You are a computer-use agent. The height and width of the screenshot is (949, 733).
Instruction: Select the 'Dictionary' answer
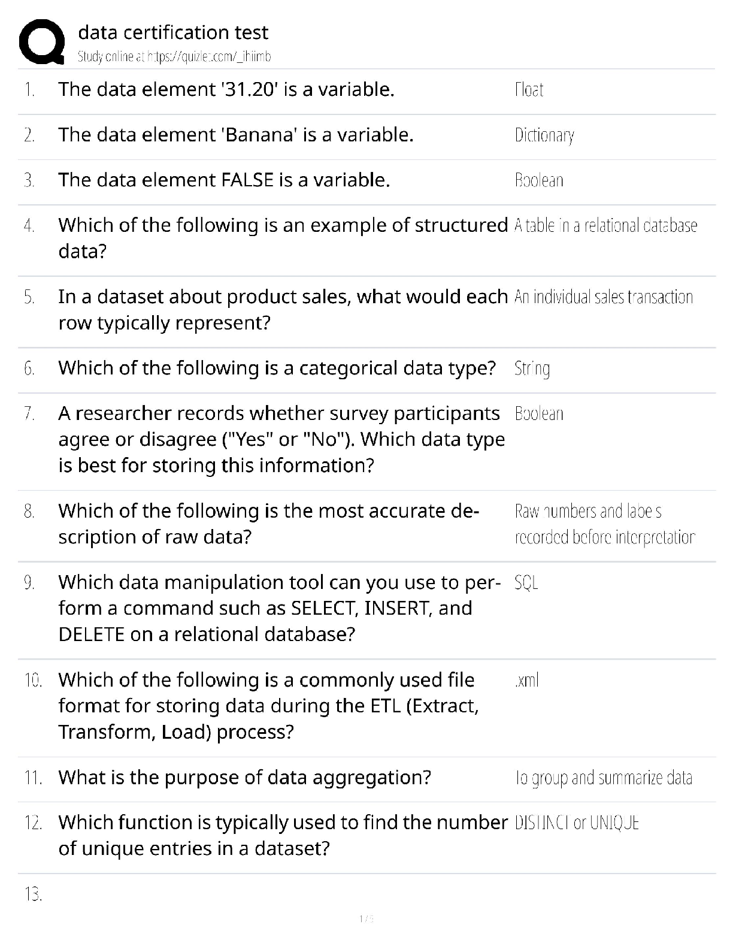pyautogui.click(x=544, y=135)
